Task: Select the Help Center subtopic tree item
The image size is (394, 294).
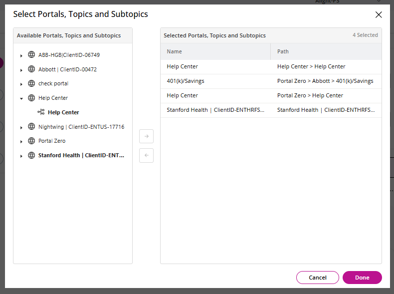Action: pyautogui.click(x=63, y=112)
